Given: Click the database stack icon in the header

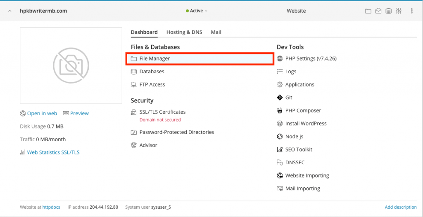Looking at the screenshot, I should click(x=388, y=11).
